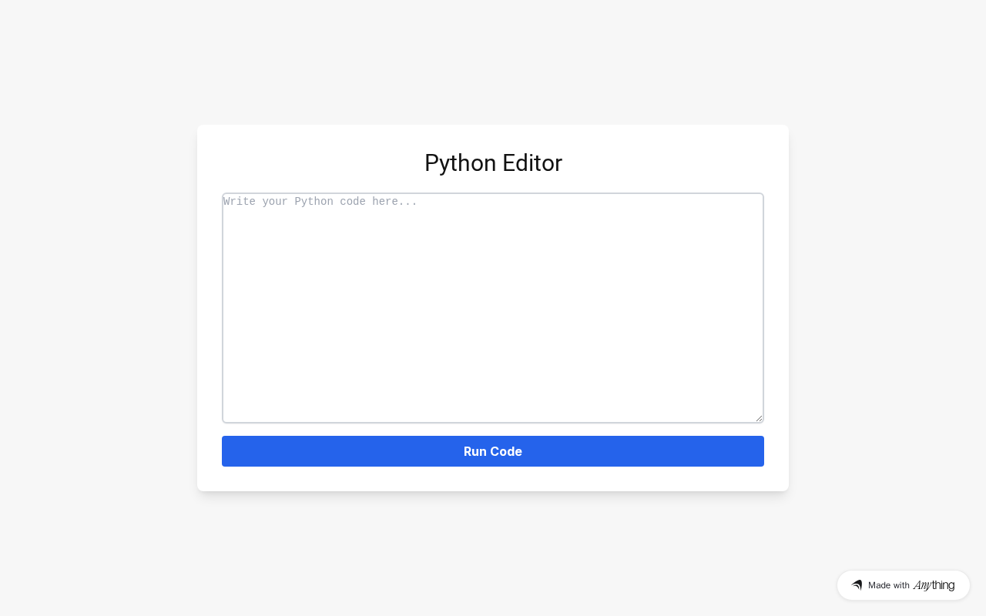Screen dimensions: 986x616
Task: Click the word "Python" in the placeholder
Action: click(x=314, y=202)
